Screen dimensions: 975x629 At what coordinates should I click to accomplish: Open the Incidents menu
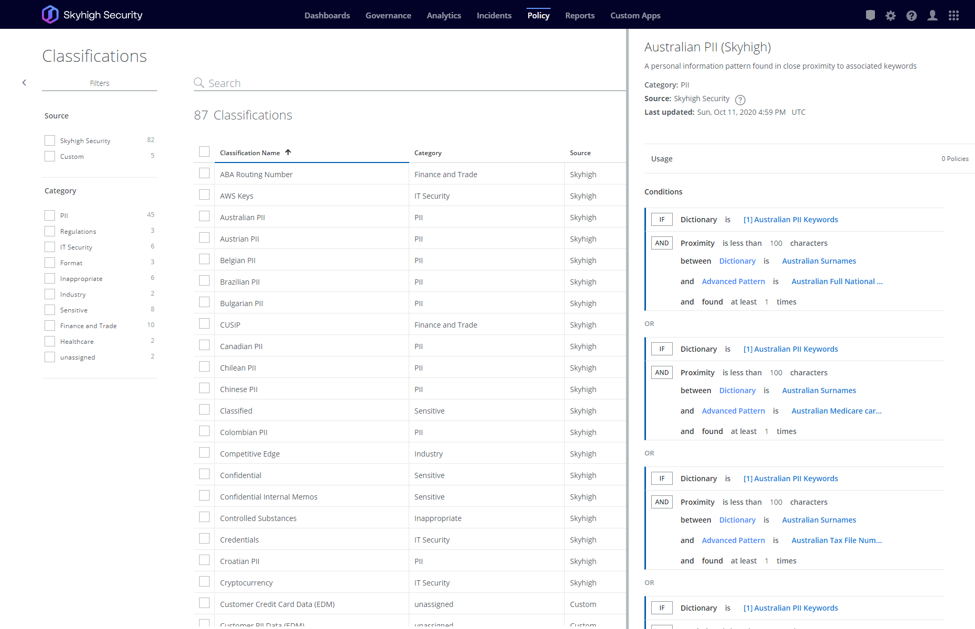[494, 16]
